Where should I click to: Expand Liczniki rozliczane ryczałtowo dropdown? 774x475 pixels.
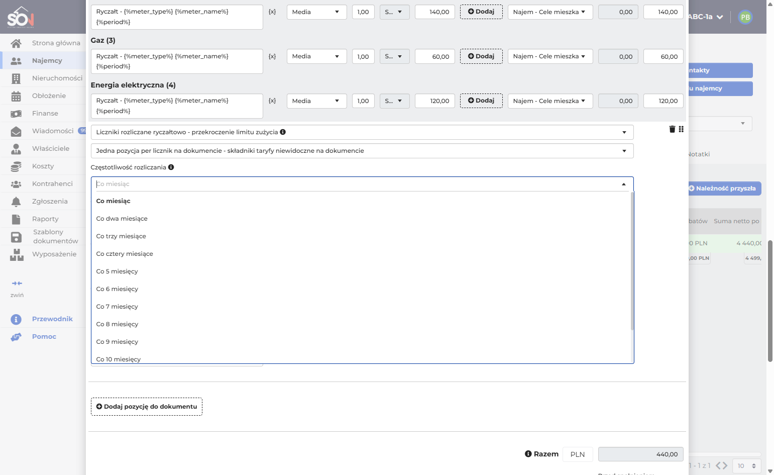362,132
